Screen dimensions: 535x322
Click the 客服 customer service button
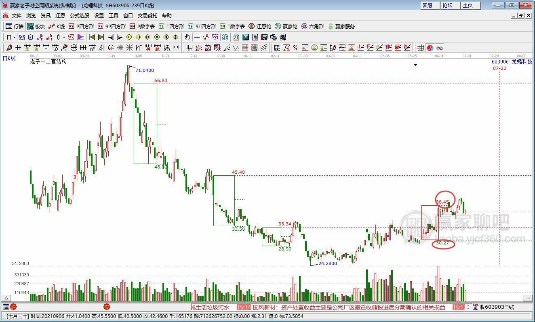pyautogui.click(x=430, y=5)
